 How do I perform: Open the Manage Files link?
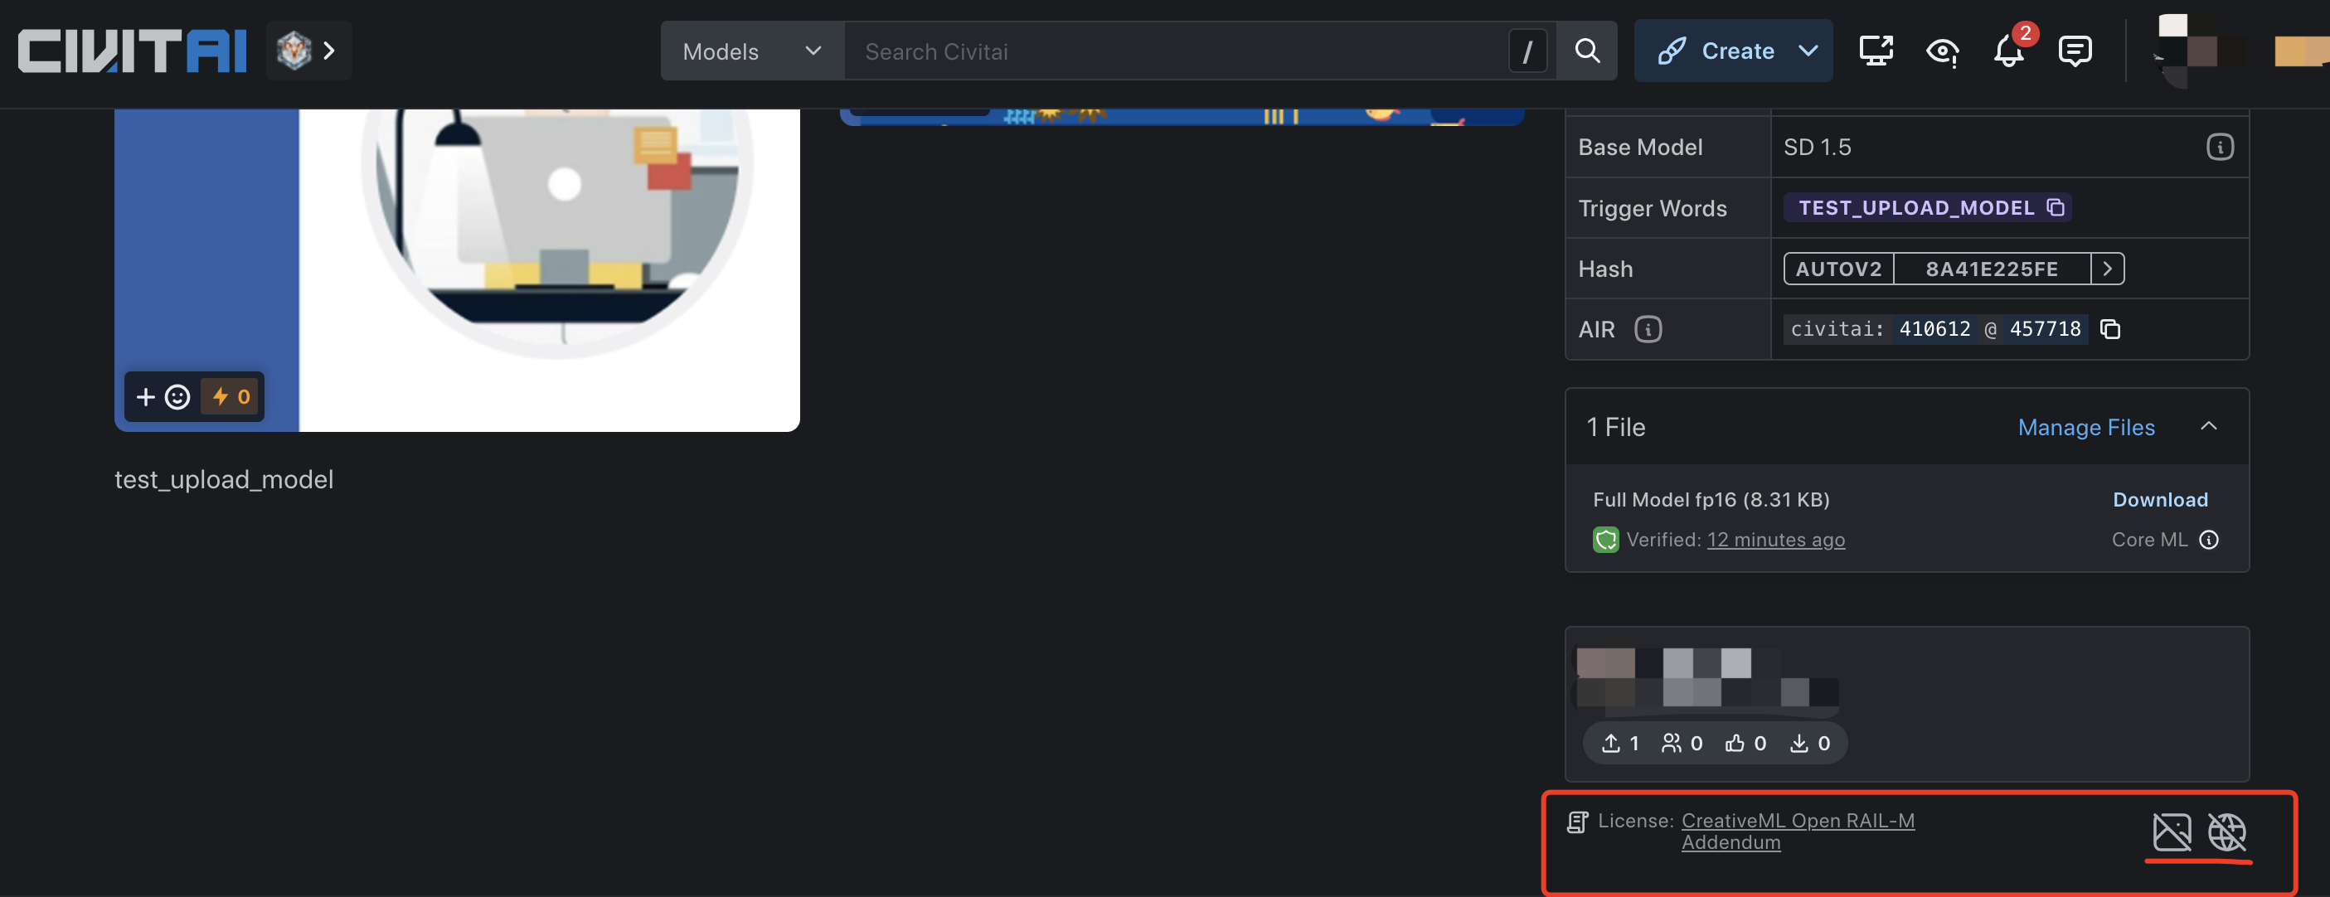tap(2085, 427)
